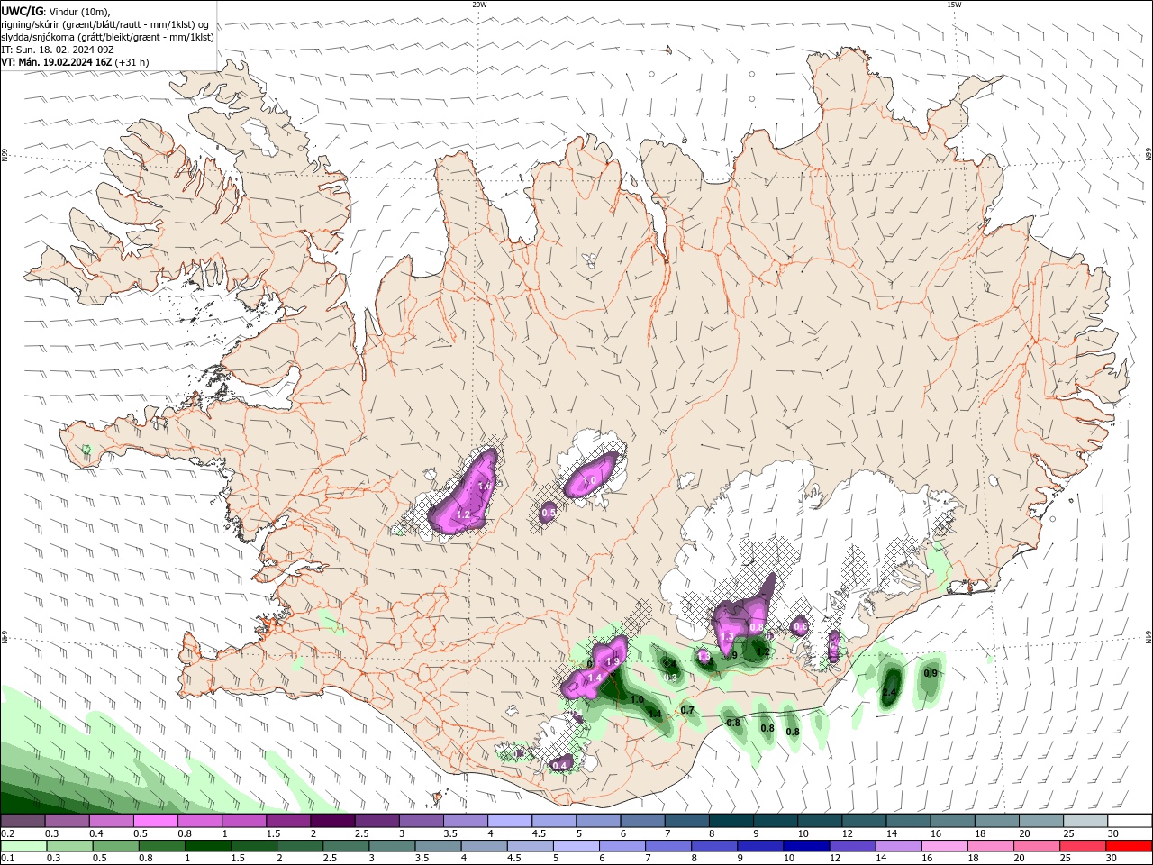Click the pale green '0.1' swatch in the bottom legend row

23,846
